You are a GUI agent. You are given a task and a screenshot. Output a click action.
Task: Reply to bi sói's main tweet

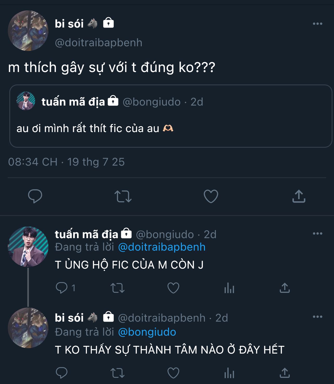click(35, 196)
